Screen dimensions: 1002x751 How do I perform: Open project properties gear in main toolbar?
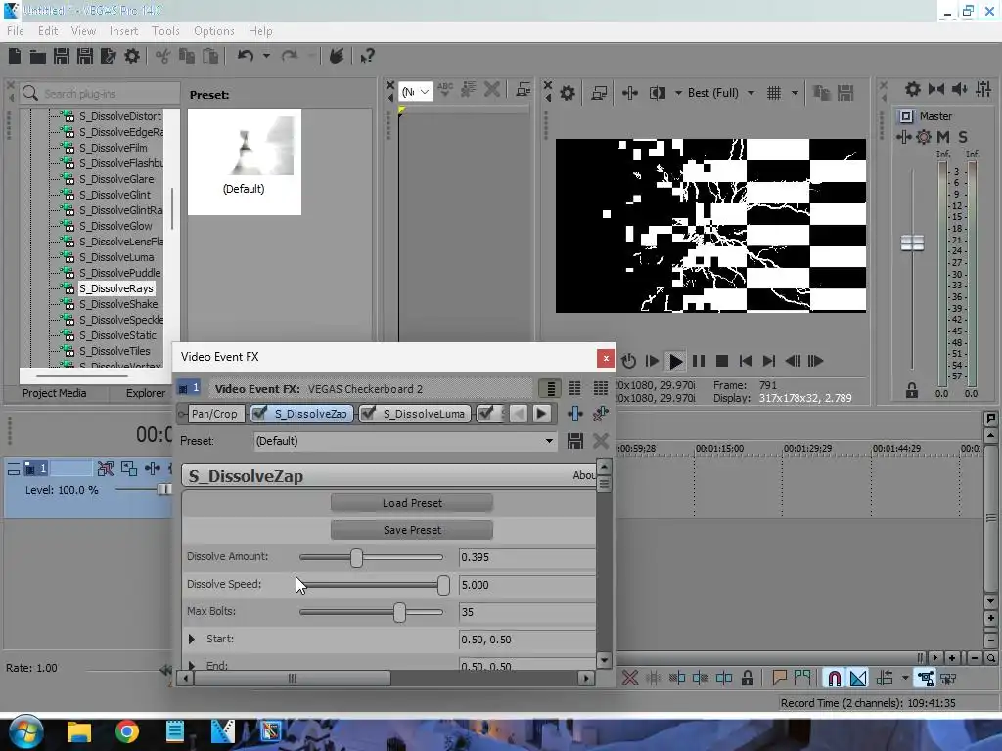click(x=132, y=56)
